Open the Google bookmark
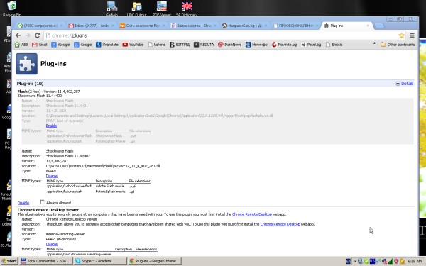 click(x=83, y=45)
